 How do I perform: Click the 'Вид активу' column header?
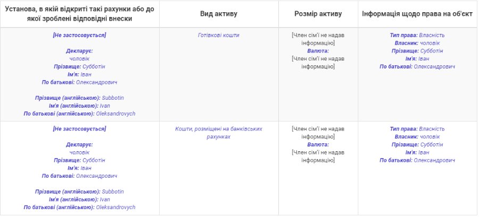218,13
